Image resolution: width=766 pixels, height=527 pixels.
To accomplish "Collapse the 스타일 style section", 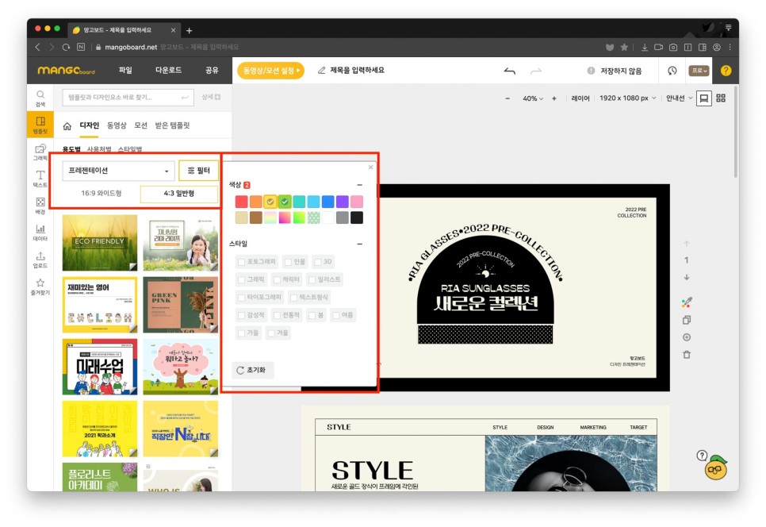I will pos(359,244).
